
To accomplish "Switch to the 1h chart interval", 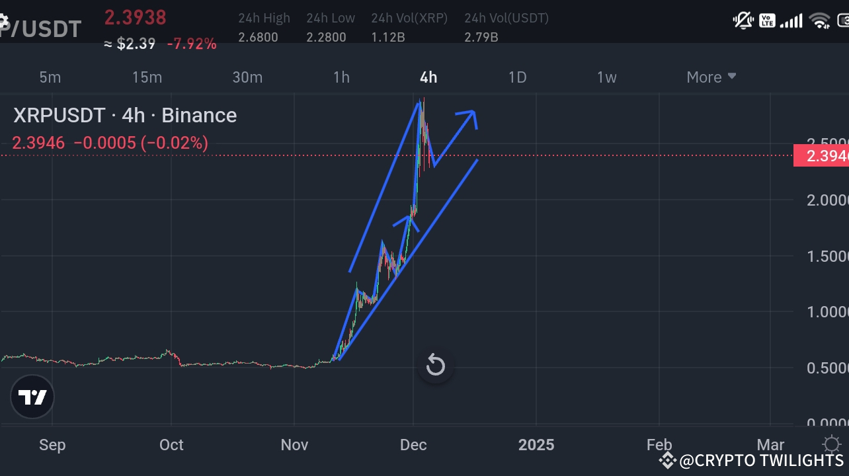I will (341, 77).
